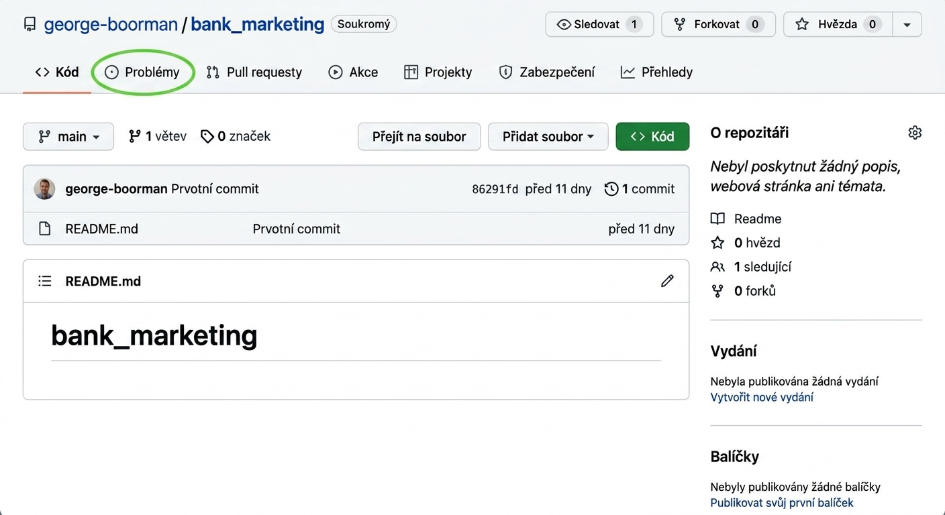Click Publikovat svůj první balíček link

[782, 502]
